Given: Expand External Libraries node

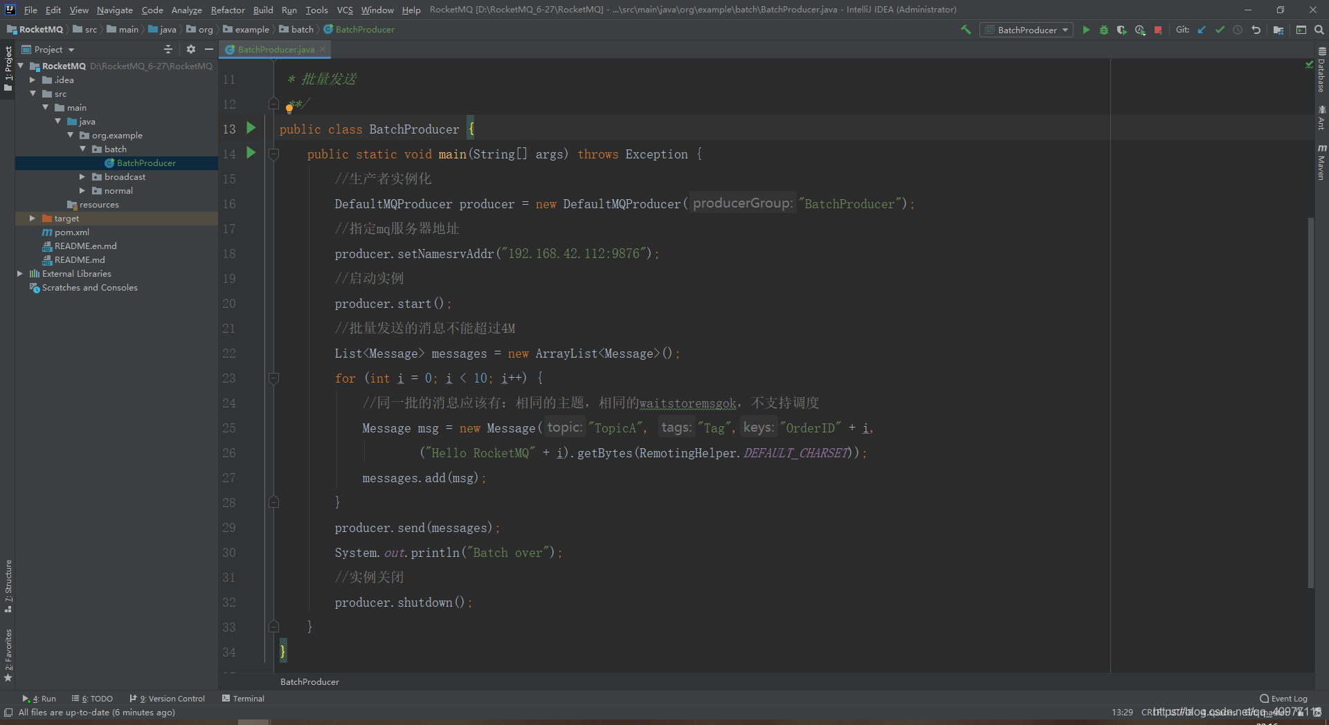Looking at the screenshot, I should click(20, 273).
